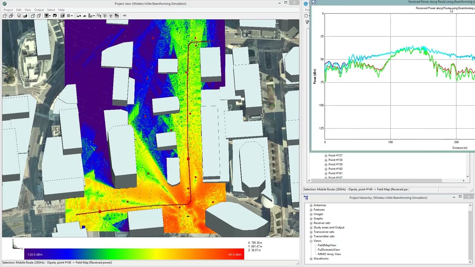Open the dropdown arrow beside the vertical bars icon

click(72, 16)
